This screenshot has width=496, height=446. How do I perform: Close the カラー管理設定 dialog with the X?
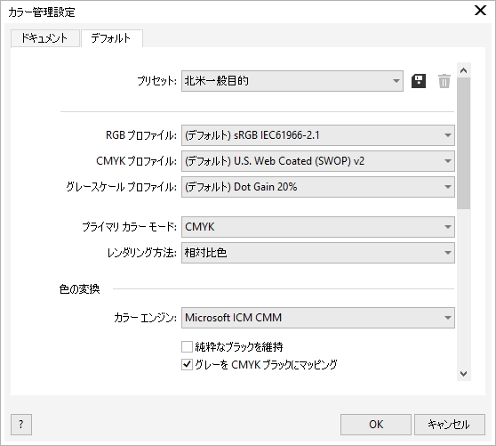pyautogui.click(x=481, y=11)
